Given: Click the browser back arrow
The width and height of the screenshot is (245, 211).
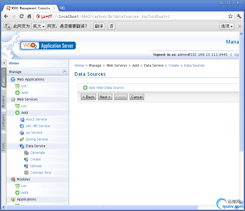Looking at the screenshot, I should pos(6,16).
